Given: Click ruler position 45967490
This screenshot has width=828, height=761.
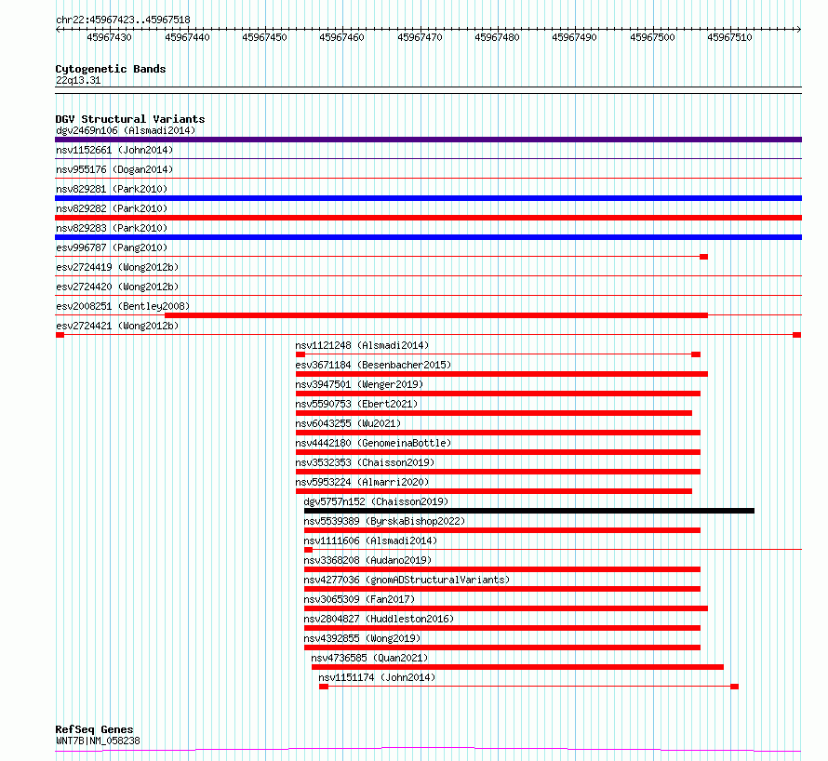Looking at the screenshot, I should coord(575,37).
